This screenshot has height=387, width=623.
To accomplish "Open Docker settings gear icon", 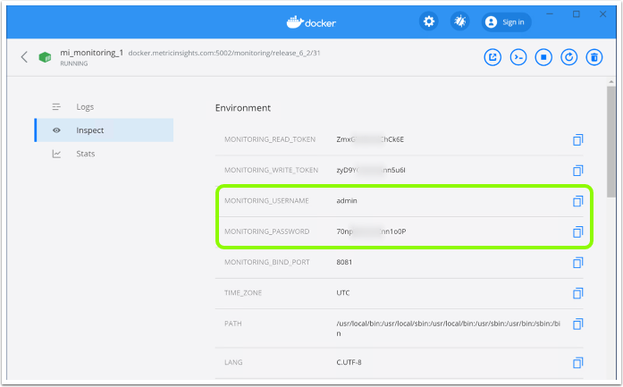I will pyautogui.click(x=429, y=21).
